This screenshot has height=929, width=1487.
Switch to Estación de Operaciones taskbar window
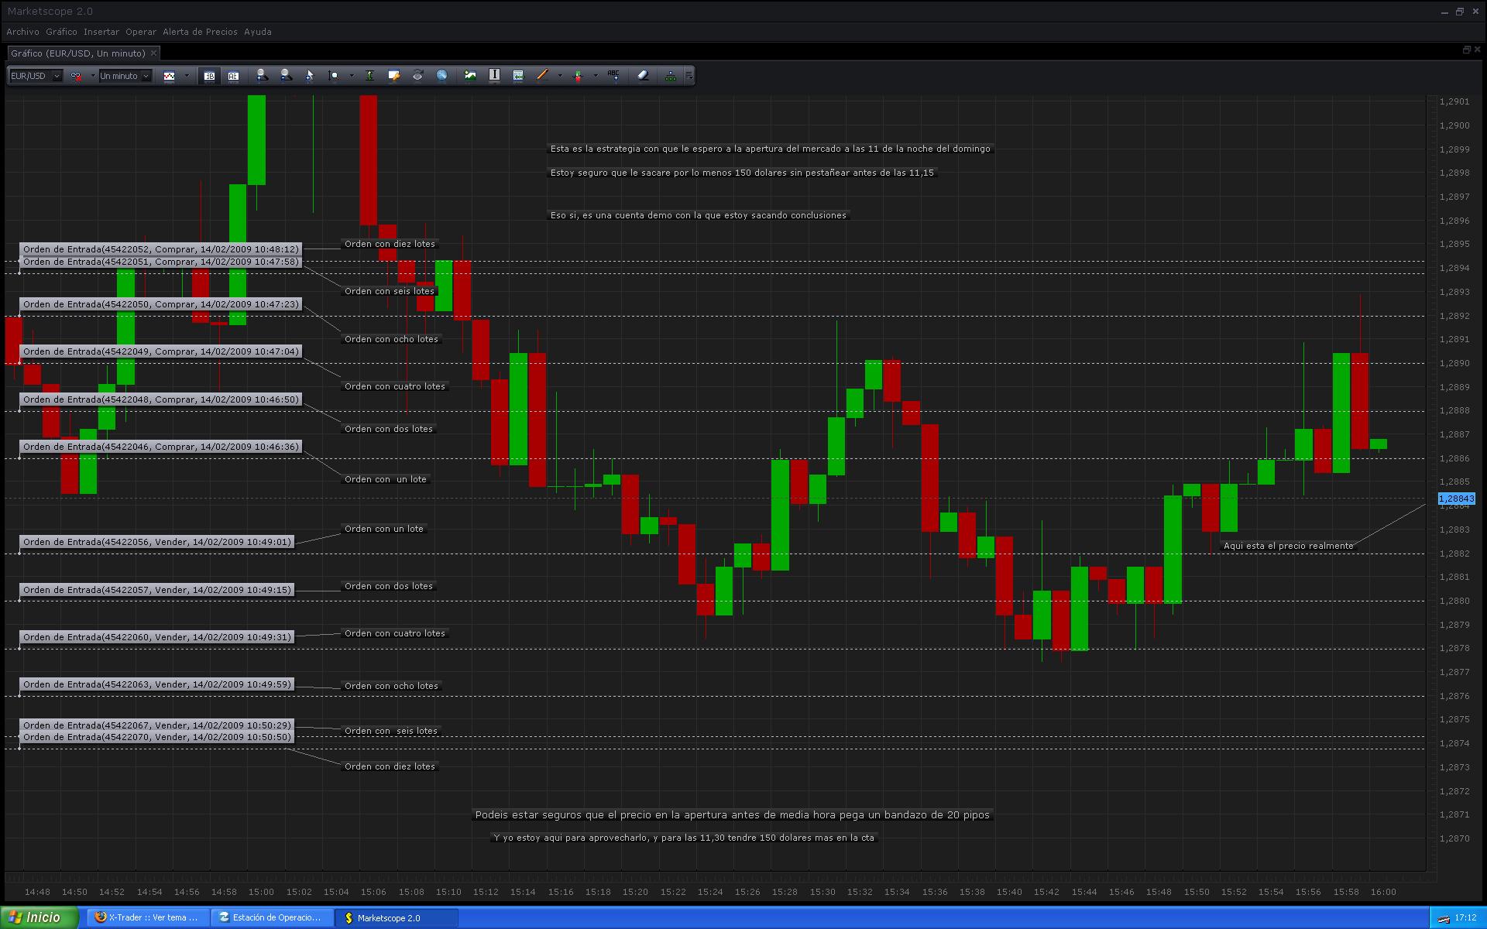[x=271, y=917]
